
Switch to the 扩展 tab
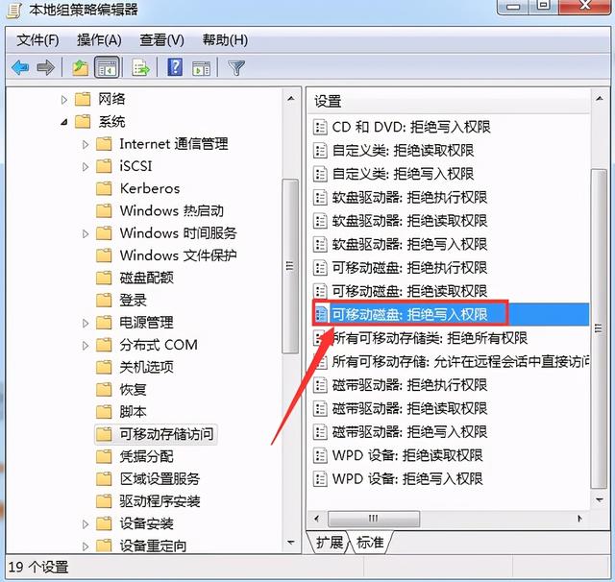click(x=330, y=543)
